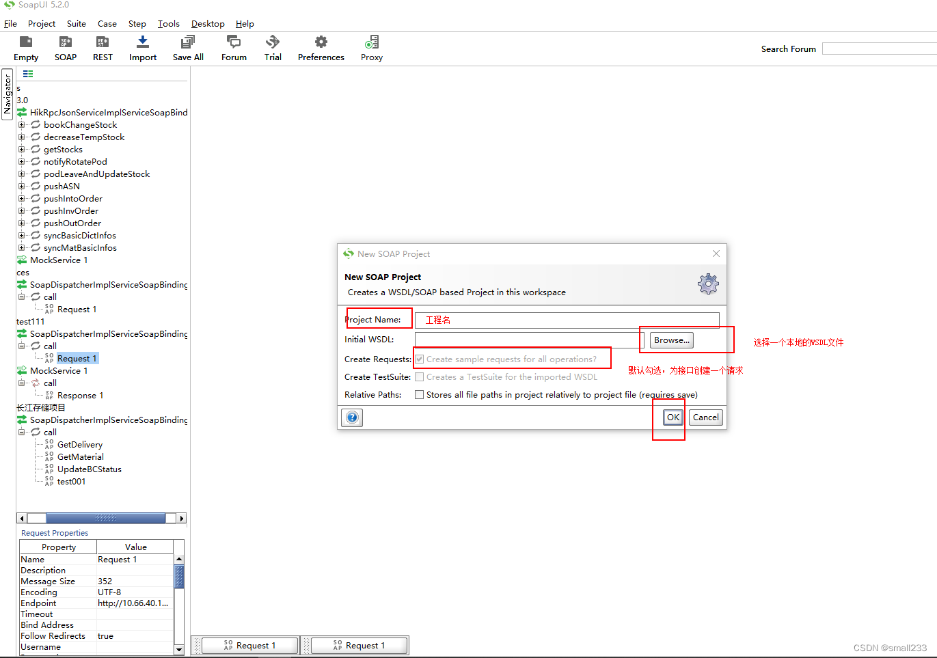Screen dimensions: 937x658
Task: Select highlighted Request 1 under test111
Action: (77, 358)
